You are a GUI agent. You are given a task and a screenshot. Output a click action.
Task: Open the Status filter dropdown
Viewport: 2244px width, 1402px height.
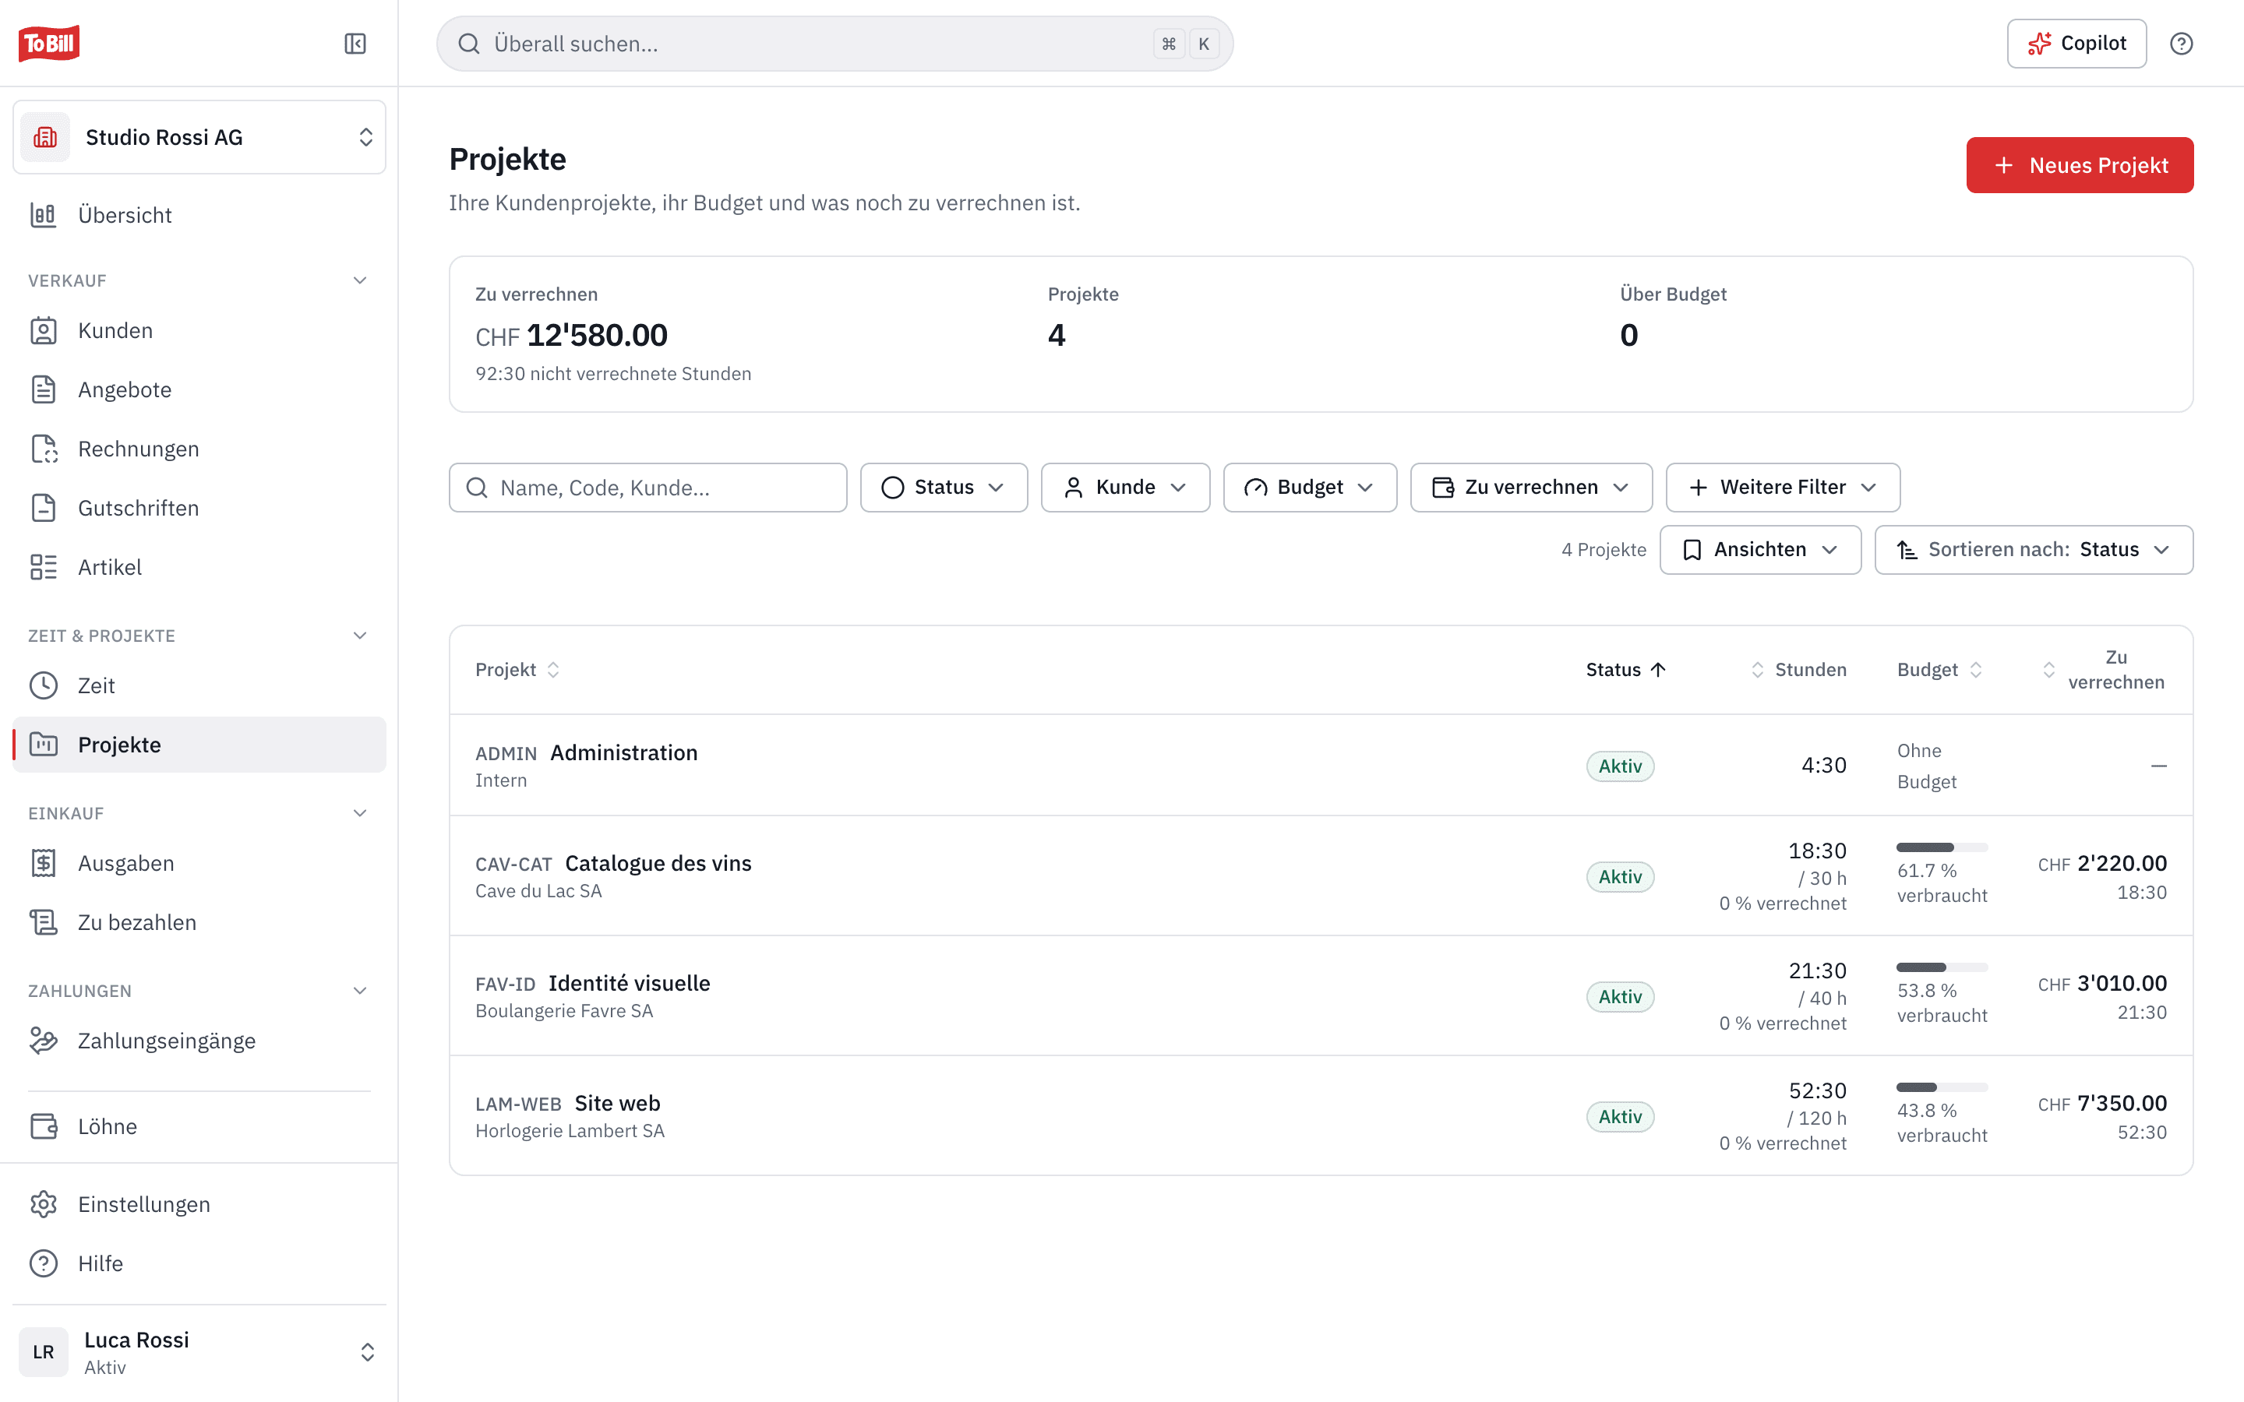pyautogui.click(x=944, y=488)
